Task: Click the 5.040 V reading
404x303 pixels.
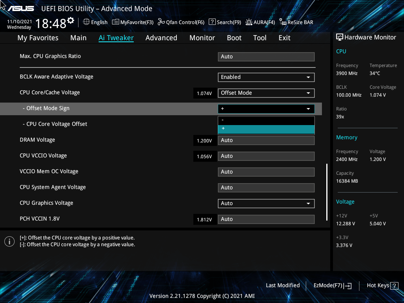Action: 378,224
